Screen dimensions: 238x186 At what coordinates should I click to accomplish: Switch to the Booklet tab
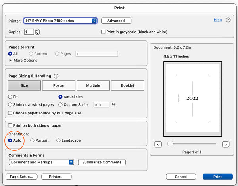tap(127, 85)
